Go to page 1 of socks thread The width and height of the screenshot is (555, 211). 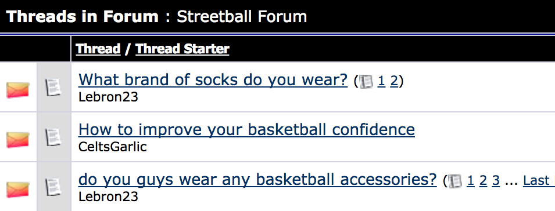coord(381,82)
